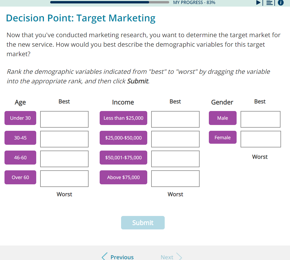
Task: Click the Next navigation link
Action: [167, 257]
